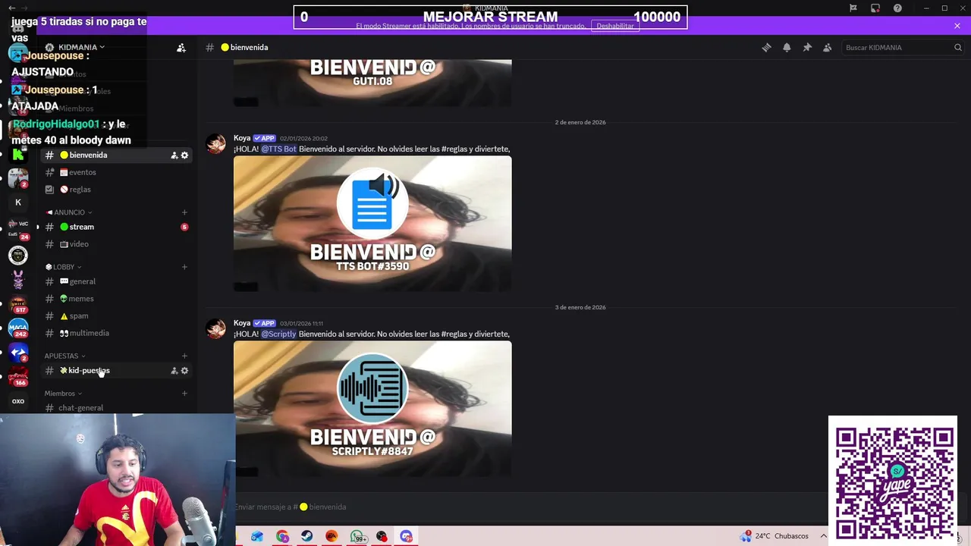Image resolution: width=971 pixels, height=546 pixels.
Task: Click Koya username on 03/01/2026 message
Action: coord(242,323)
